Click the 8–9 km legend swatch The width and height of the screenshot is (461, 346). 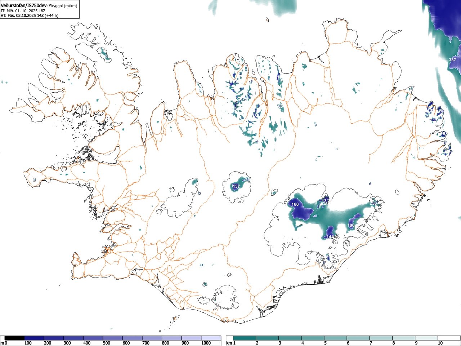(x=404, y=338)
